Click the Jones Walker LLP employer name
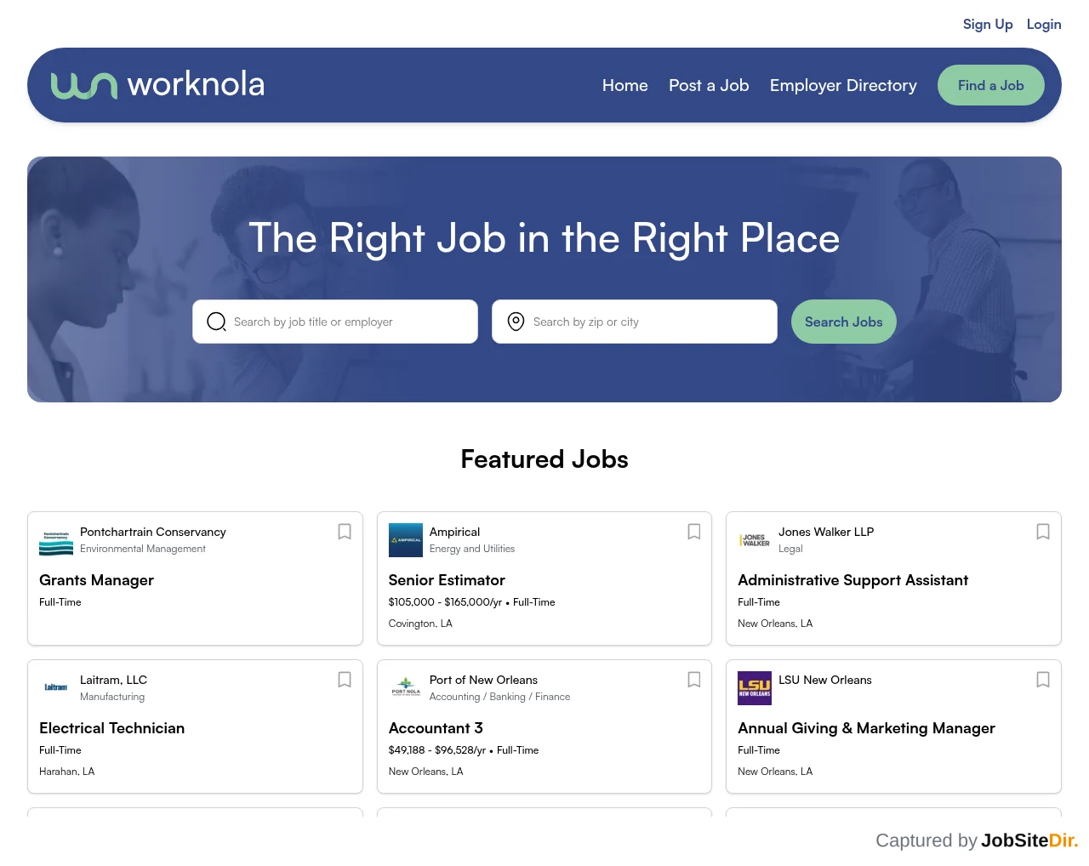The width and height of the screenshot is (1089, 866). coord(826,532)
